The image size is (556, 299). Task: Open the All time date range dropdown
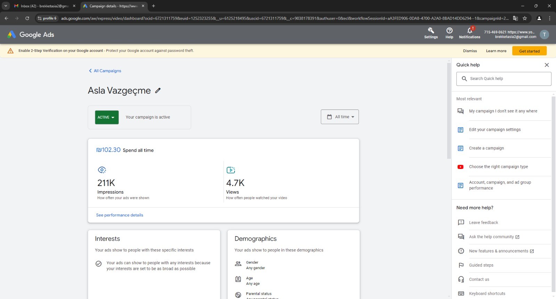tap(340, 117)
